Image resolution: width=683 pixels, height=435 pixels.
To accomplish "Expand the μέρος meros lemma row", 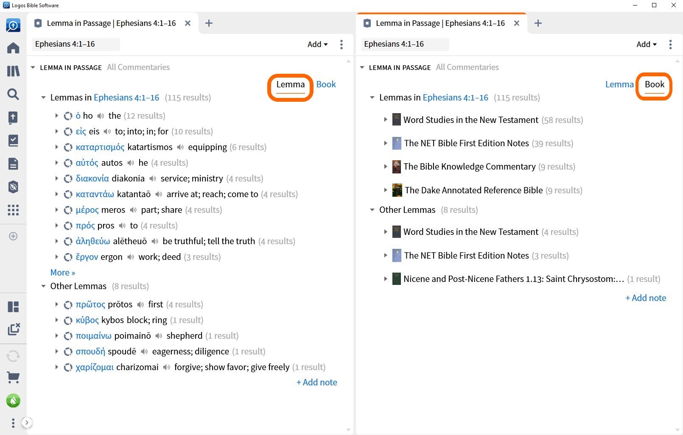I will pyautogui.click(x=56, y=210).
